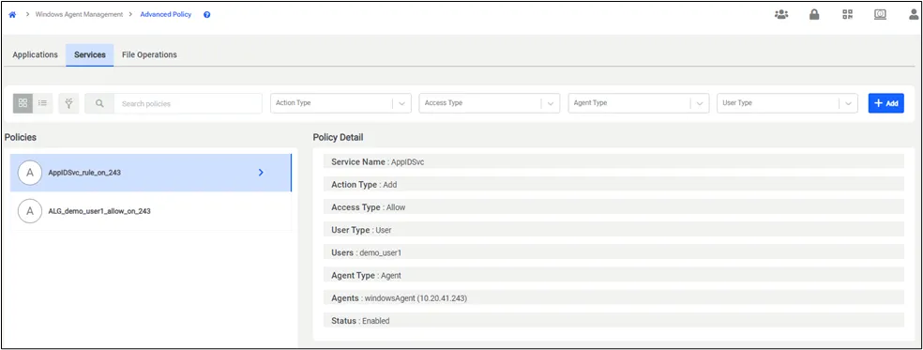Click Windows Agent Management breadcrumb
This screenshot has height=350, width=923.
80,15
